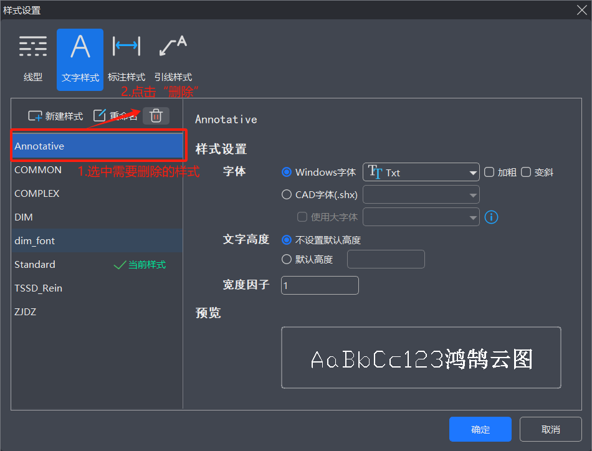The image size is (592, 451).
Task: Click the 宽度因子 width factor field
Action: tap(320, 285)
